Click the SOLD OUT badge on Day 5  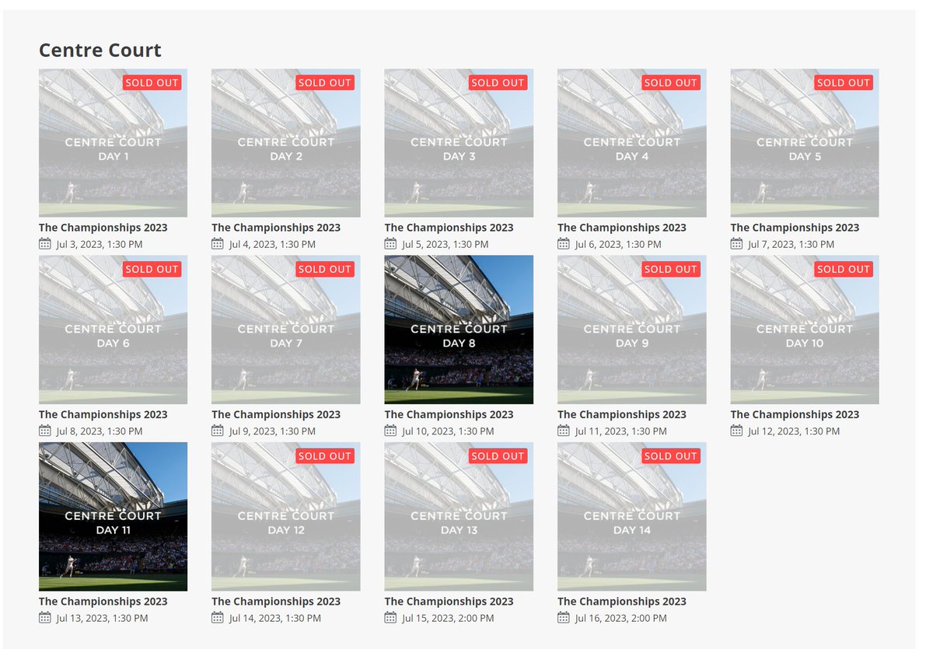coord(844,82)
